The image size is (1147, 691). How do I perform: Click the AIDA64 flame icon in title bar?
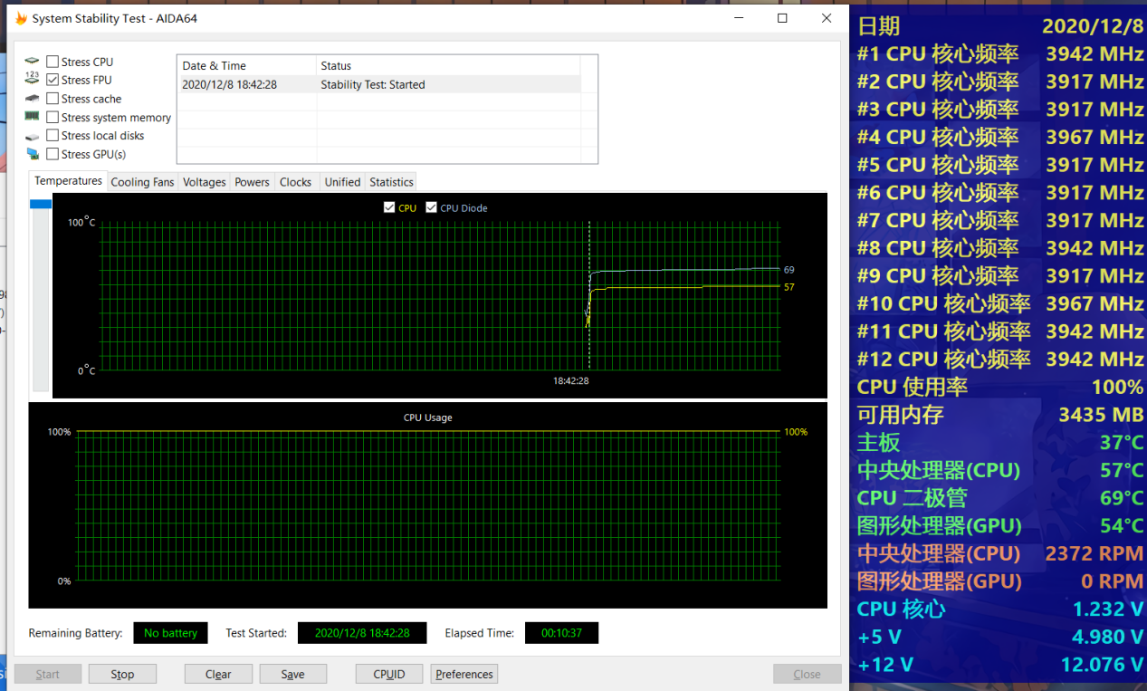pyautogui.click(x=21, y=18)
